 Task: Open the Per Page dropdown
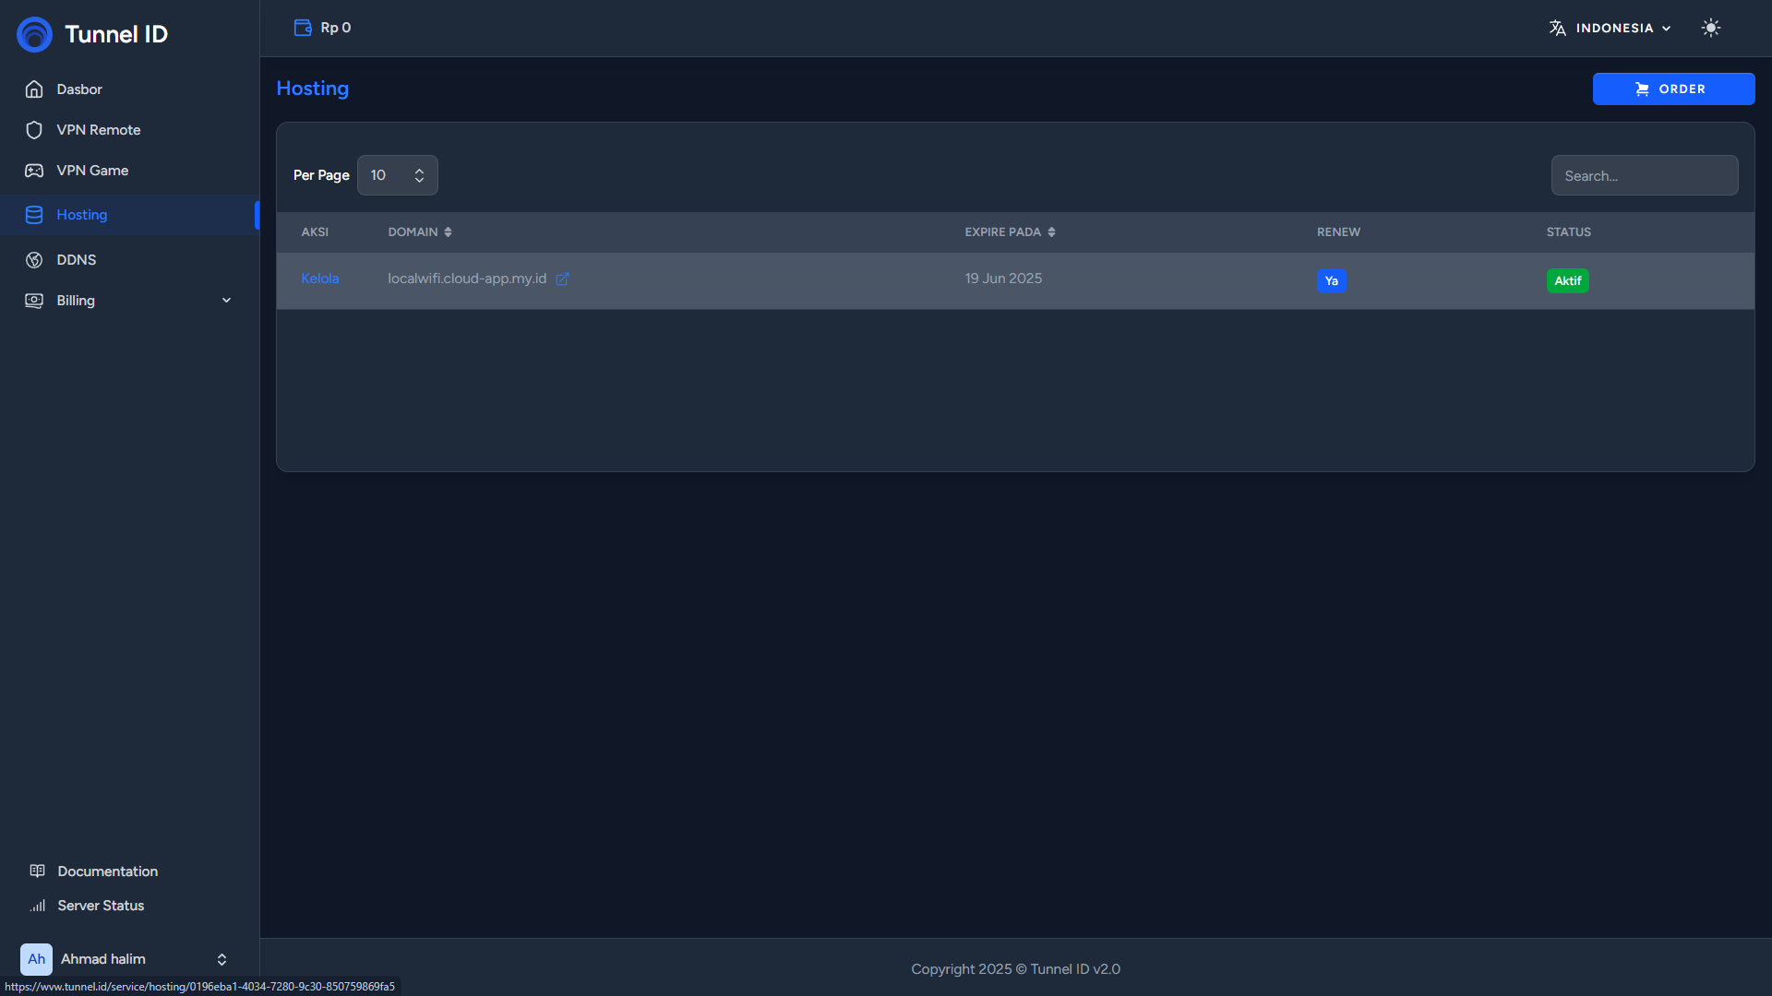398,175
